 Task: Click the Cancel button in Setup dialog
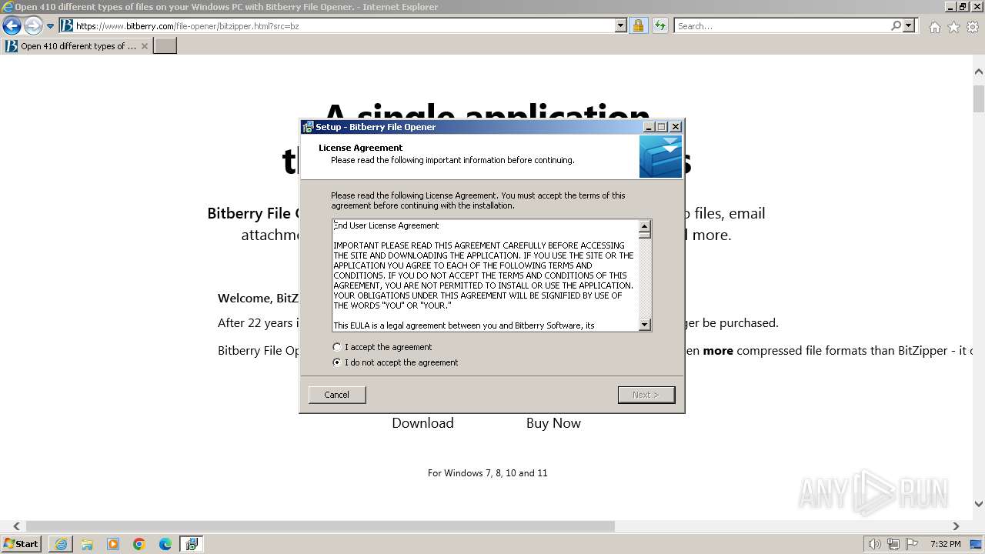tap(337, 395)
